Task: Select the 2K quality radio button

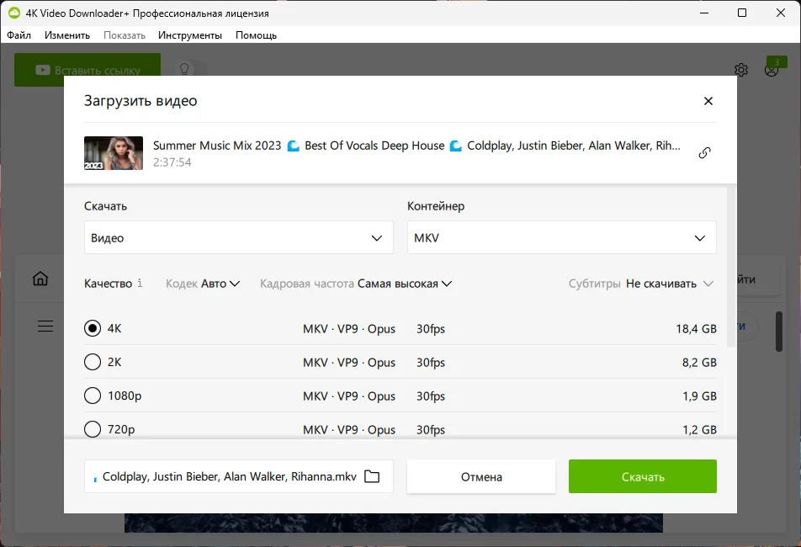Action: (93, 362)
